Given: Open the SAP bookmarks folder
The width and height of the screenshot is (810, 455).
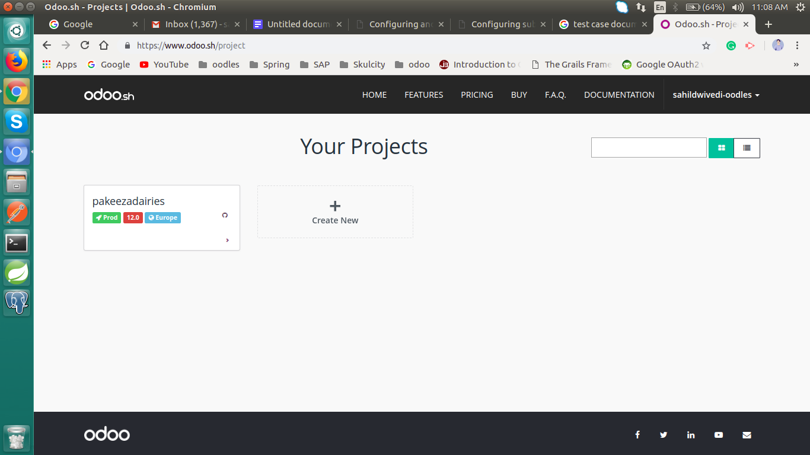Looking at the screenshot, I should pos(314,65).
